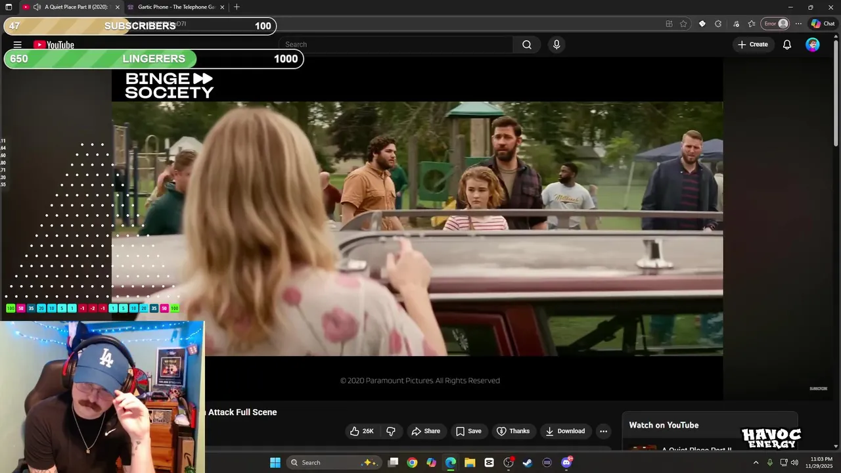
Task: Click the Thanks button
Action: [x=512, y=431]
